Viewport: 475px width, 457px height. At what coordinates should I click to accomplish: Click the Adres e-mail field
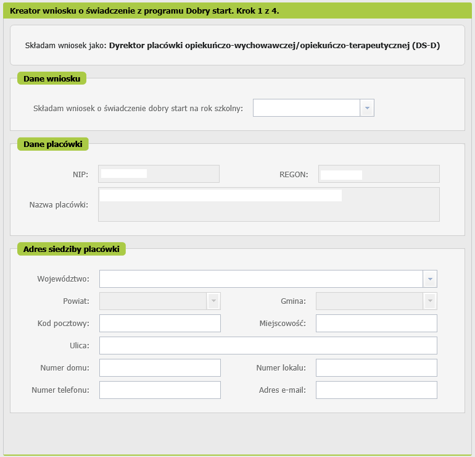[x=376, y=390]
